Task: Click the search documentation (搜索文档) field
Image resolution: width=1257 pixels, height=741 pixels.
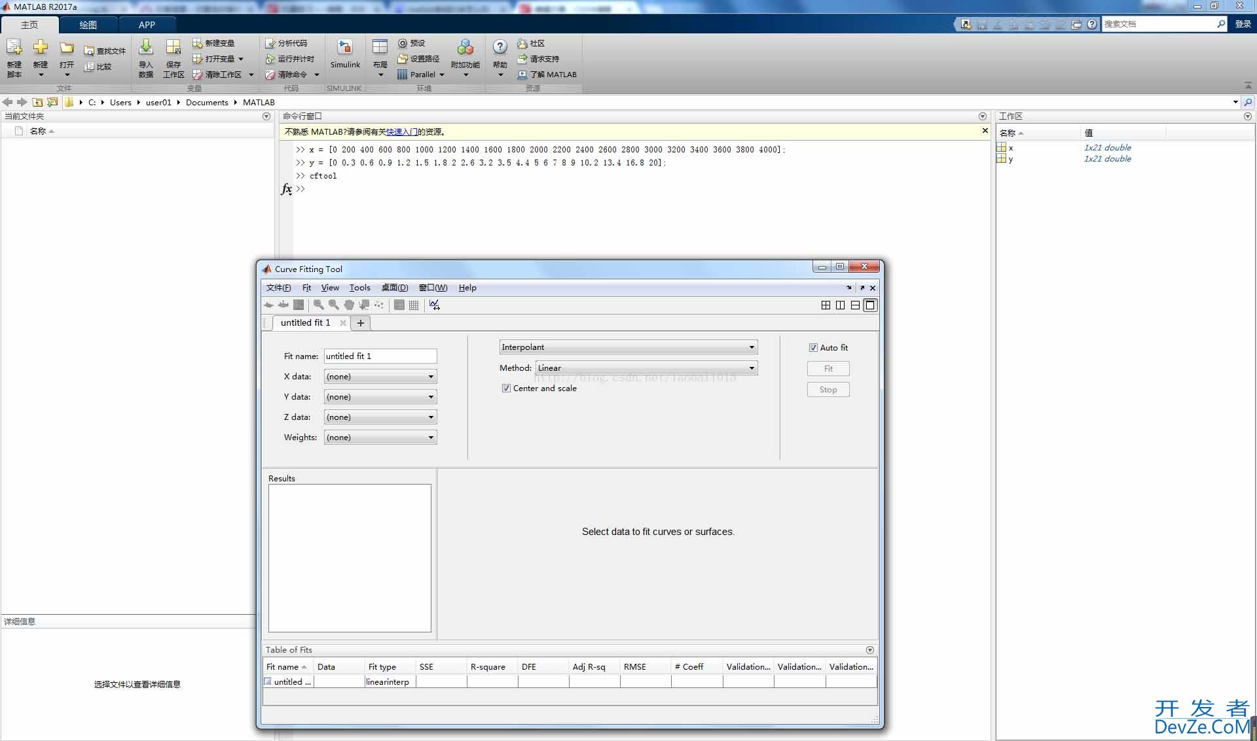Action: [x=1159, y=24]
